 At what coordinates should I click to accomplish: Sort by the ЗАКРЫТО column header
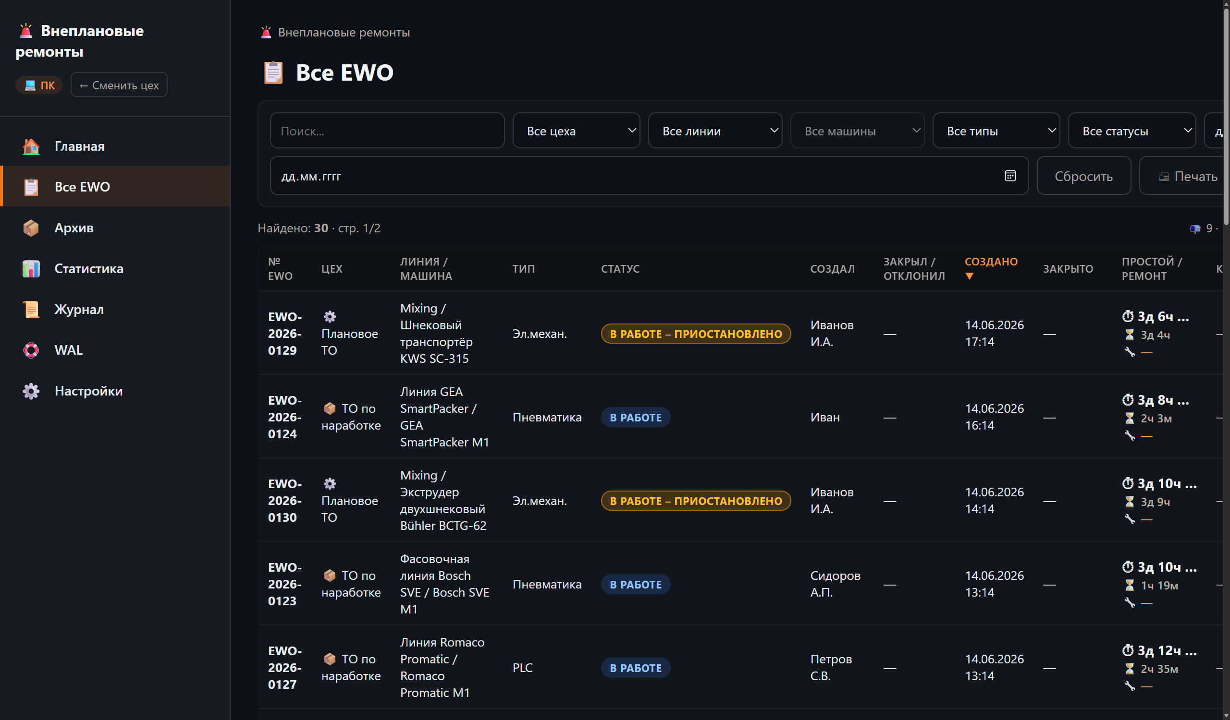(x=1068, y=269)
